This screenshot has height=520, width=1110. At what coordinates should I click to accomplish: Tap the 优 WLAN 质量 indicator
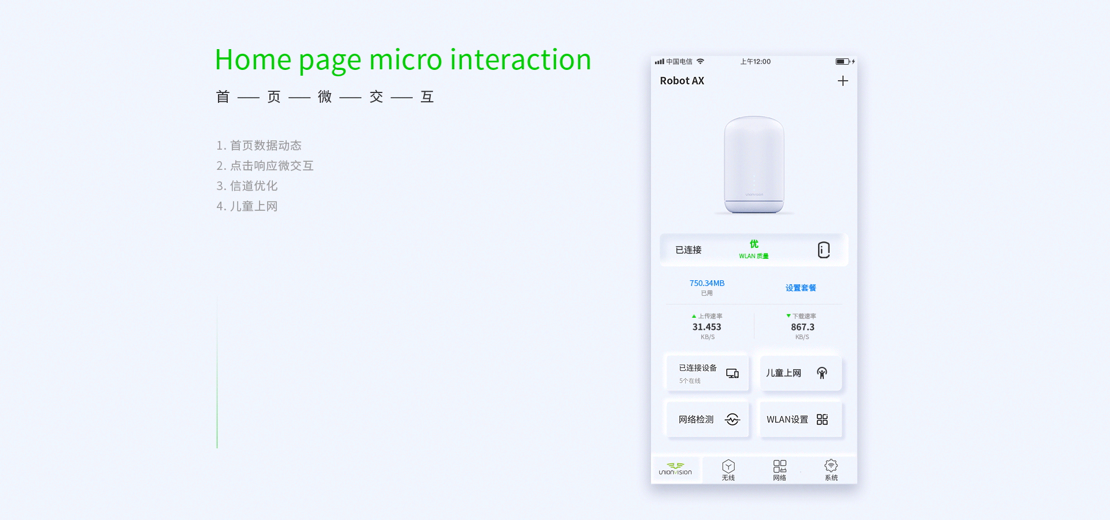coord(754,250)
